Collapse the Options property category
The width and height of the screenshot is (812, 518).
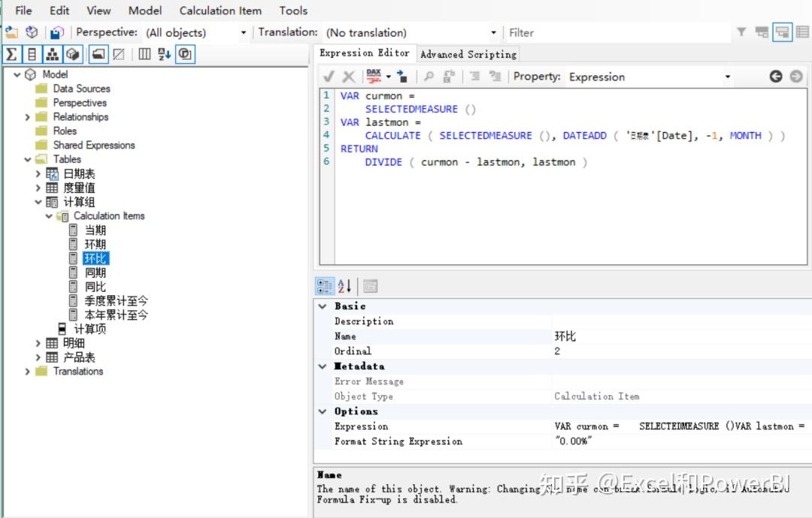[x=323, y=411]
